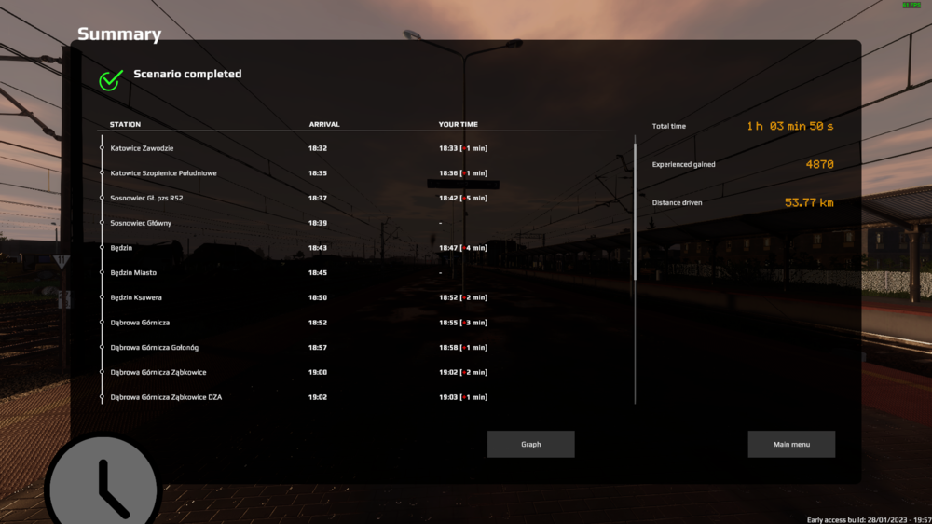The image size is (932, 524).
Task: Click arrival time 19:00
Action: tap(318, 372)
